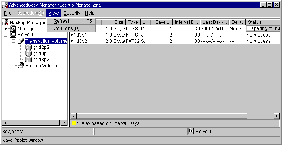Expand the Manager tree node
The width and height of the screenshot is (282, 145).
pos(5,29)
